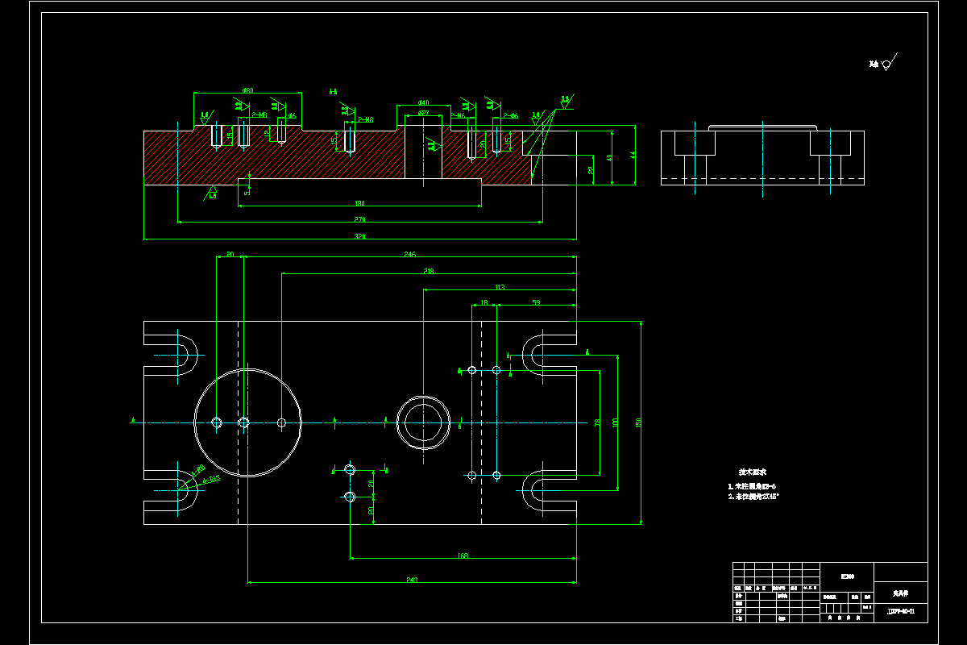This screenshot has width=967, height=645.
Task: Select the central bore circles in plan view
Action: pyautogui.click(x=423, y=422)
